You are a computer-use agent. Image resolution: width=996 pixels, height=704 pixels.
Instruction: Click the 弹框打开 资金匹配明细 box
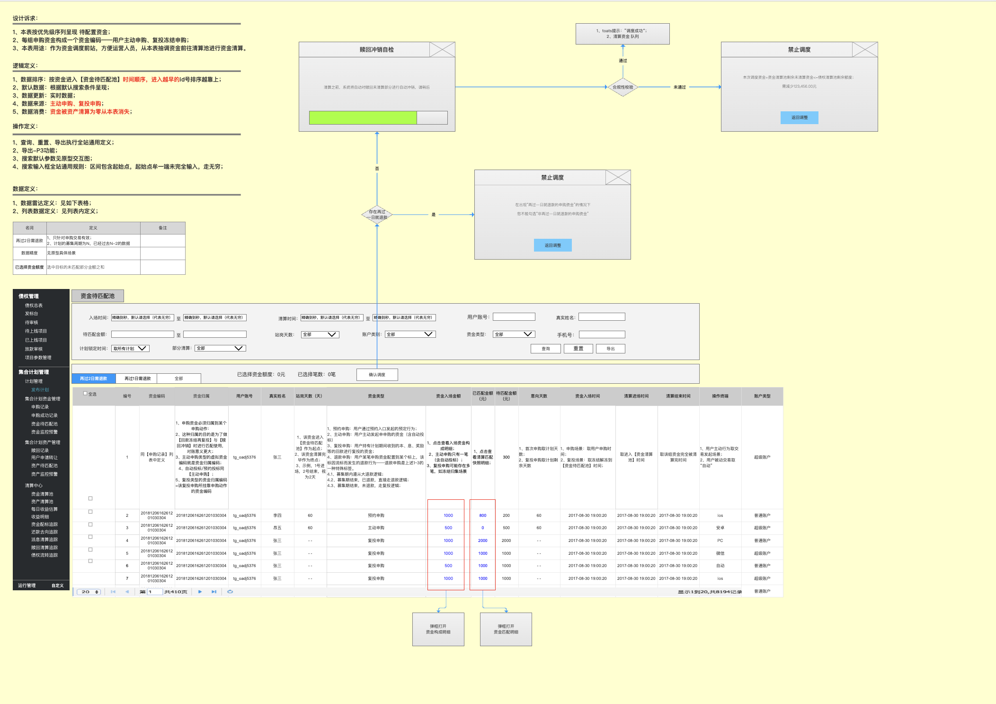click(506, 629)
